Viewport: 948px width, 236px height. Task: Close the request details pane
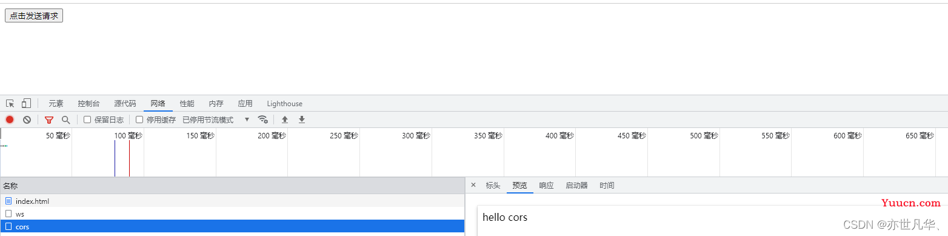click(473, 185)
